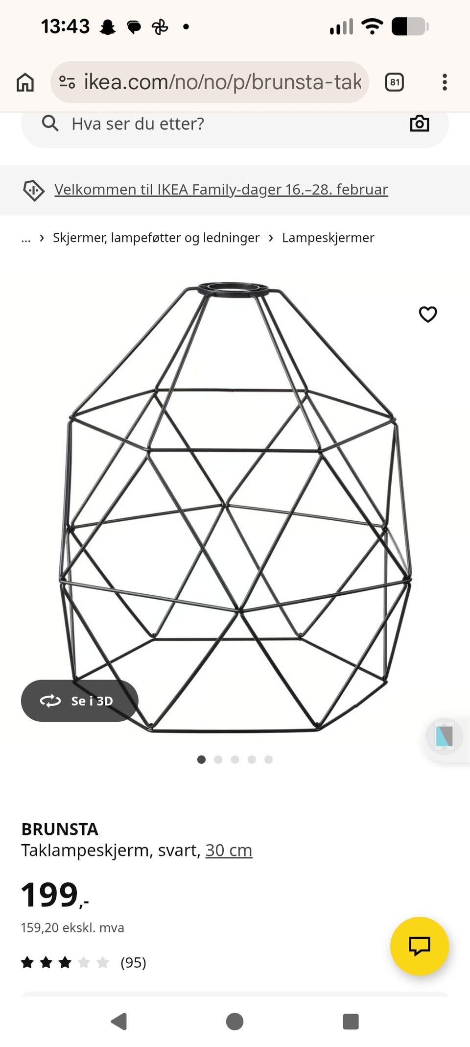Image resolution: width=470 pixels, height=1047 pixels.
Task: Open Velkommen til IKEA Family-dager link
Action: 221,190
